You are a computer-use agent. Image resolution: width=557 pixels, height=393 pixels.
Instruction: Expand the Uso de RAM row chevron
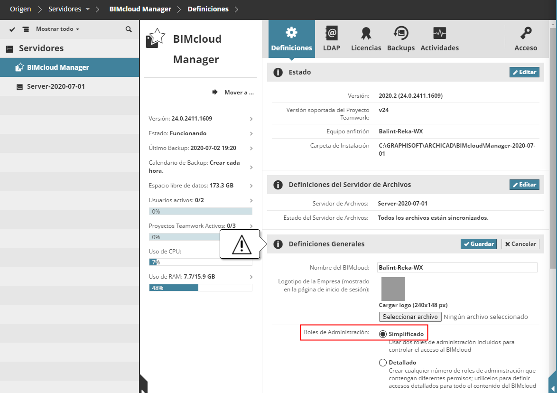point(251,277)
